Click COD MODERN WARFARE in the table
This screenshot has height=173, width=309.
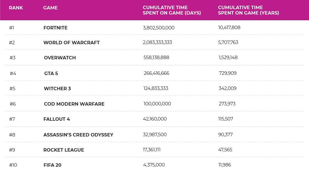pyautogui.click(x=74, y=104)
